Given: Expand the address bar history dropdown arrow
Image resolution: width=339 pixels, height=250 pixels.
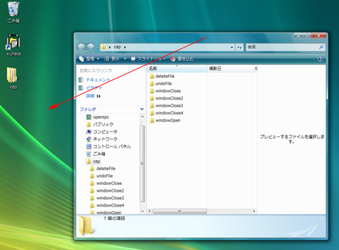Looking at the screenshot, I should pos(232,47).
